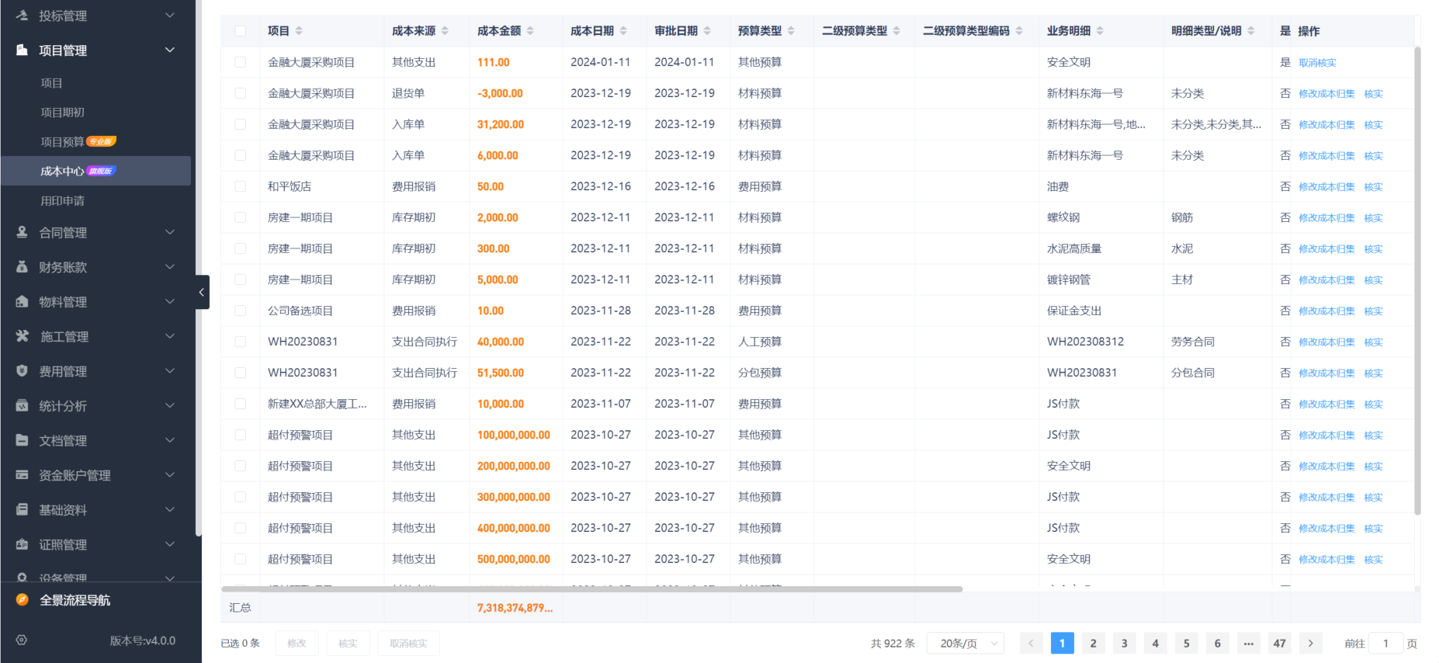
Task: Sort by 成本金额 column arrows
Action: tap(530, 31)
